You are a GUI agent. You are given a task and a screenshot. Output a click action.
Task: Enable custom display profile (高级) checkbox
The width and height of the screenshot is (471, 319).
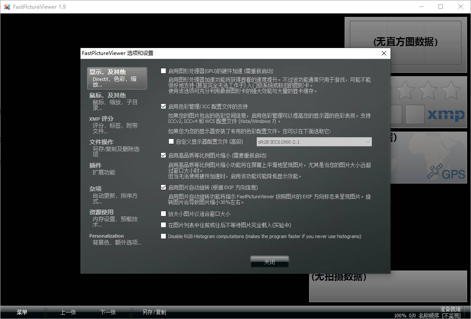171,141
